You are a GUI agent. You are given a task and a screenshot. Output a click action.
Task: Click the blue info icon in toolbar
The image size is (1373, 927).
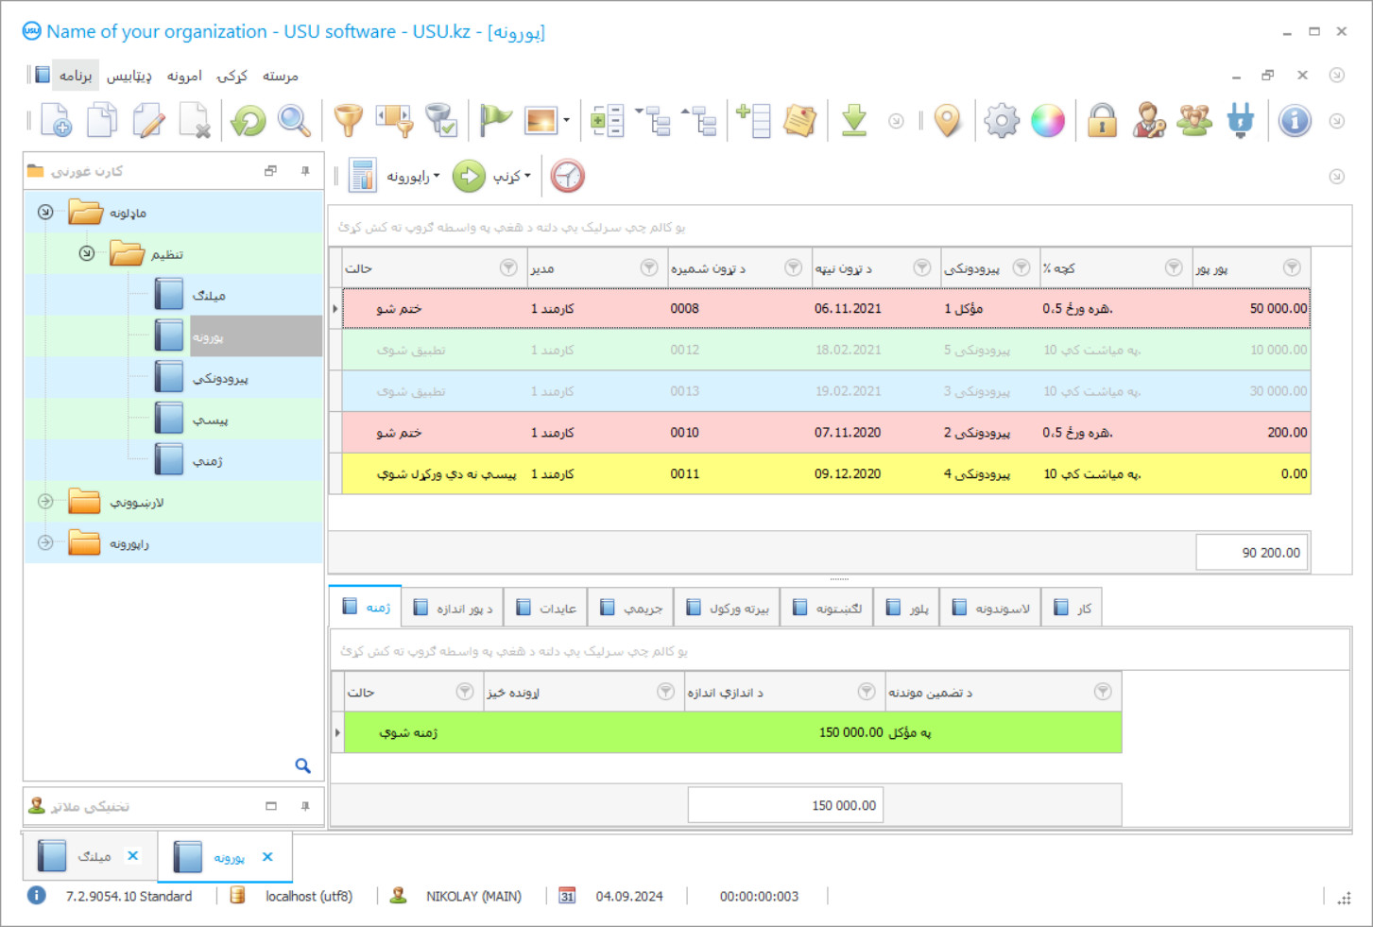[x=1294, y=121]
